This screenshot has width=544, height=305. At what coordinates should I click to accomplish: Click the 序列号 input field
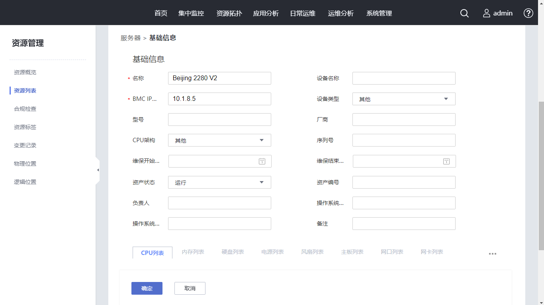coord(404,140)
